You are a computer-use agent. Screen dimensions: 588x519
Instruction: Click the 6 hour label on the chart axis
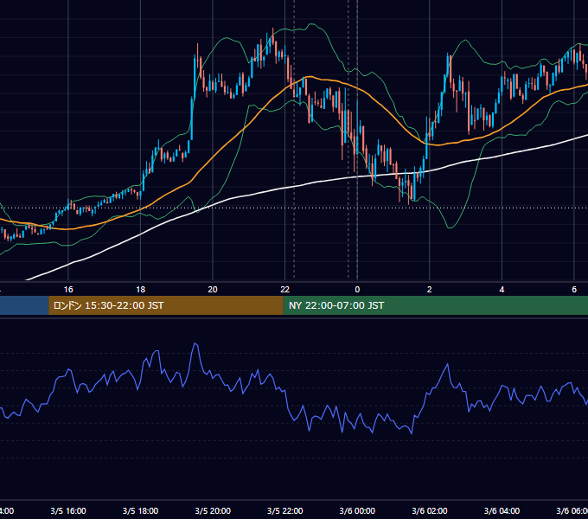[574, 290]
